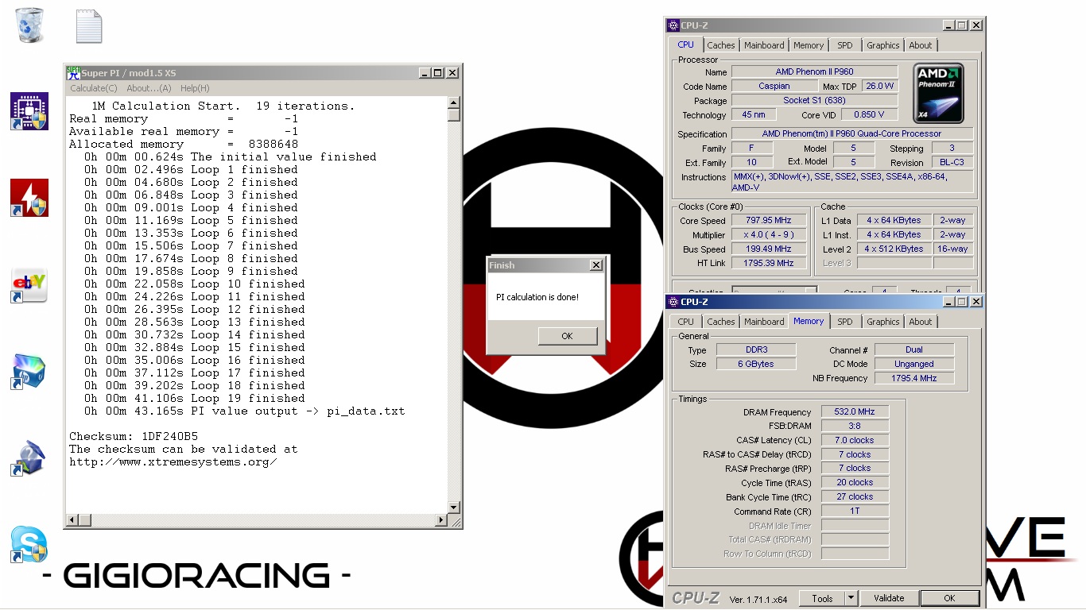Screen dimensions: 1086x610
Task: Open SPD tab in lower CPU-Z window
Action: tap(845, 322)
